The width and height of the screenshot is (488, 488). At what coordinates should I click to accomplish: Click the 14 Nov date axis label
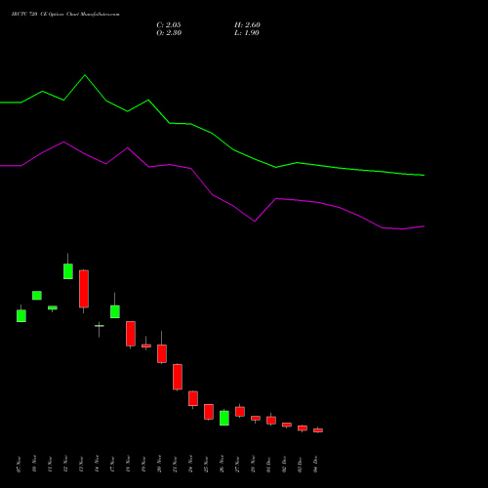click(x=97, y=465)
